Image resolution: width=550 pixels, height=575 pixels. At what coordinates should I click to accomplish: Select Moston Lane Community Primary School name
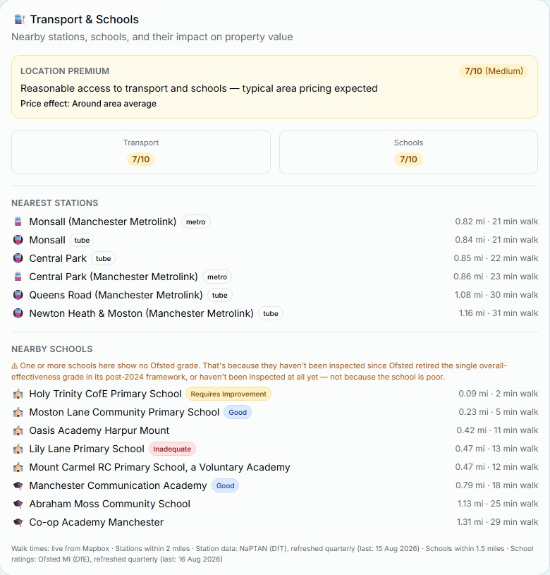pos(124,412)
